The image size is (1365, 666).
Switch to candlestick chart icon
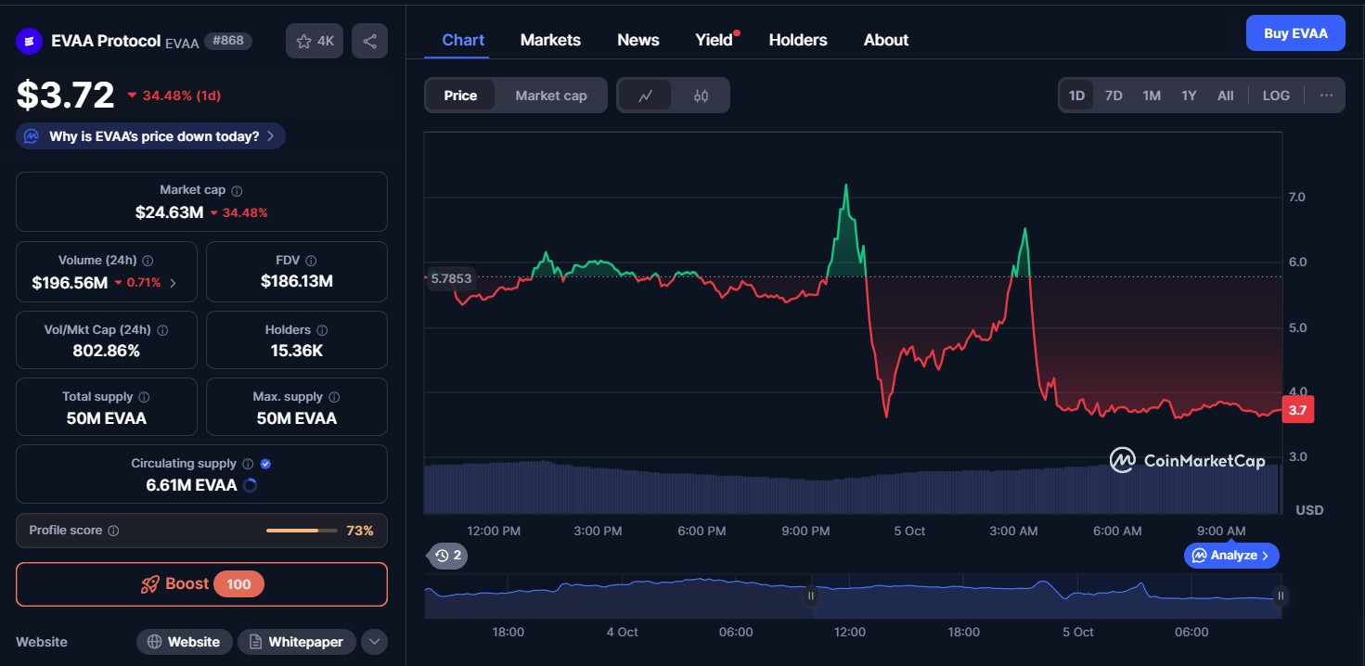click(701, 96)
